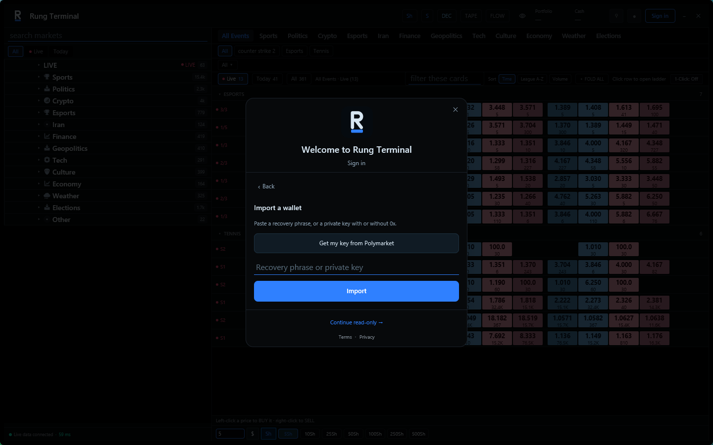This screenshot has width=713, height=445.
Task: Select the Weather cloud icon in the sidebar
Action: click(47, 196)
